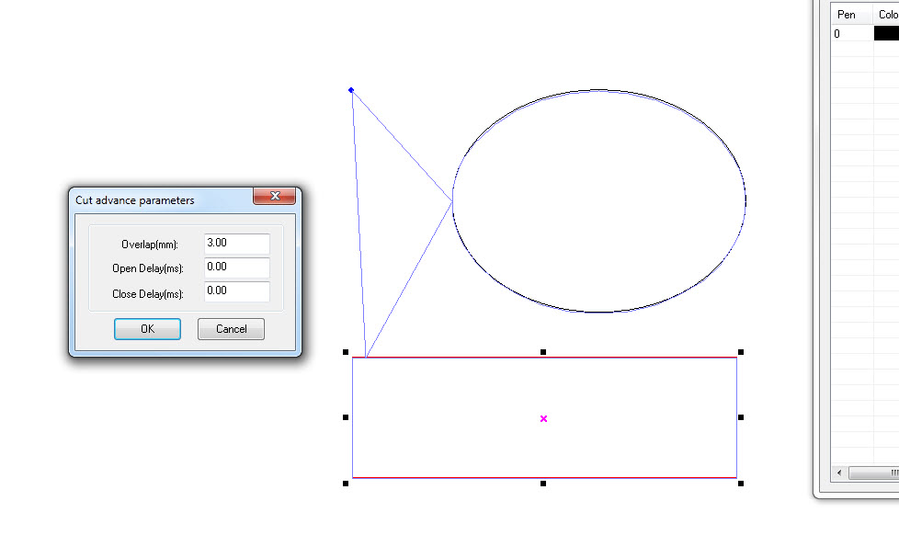Select the bottom-middle handle of the rectangle

click(543, 483)
